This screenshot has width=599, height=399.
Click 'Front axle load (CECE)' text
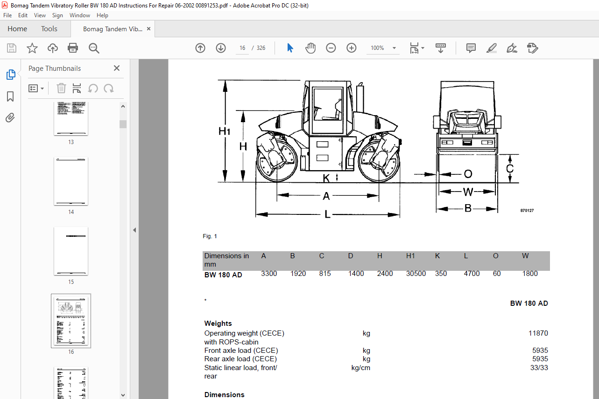pos(241,351)
